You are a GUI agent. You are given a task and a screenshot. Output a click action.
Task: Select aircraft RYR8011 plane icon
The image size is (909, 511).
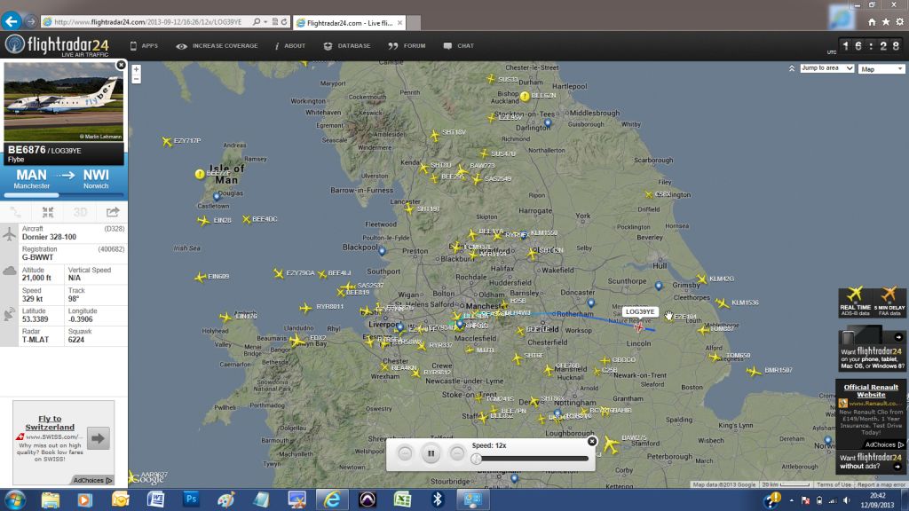tap(305, 308)
